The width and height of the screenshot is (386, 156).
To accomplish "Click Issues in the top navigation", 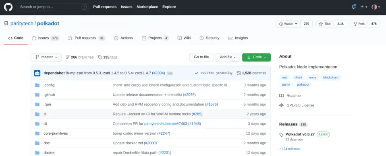I will [127, 7].
